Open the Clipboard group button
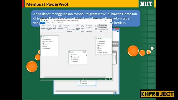 point(43,27)
